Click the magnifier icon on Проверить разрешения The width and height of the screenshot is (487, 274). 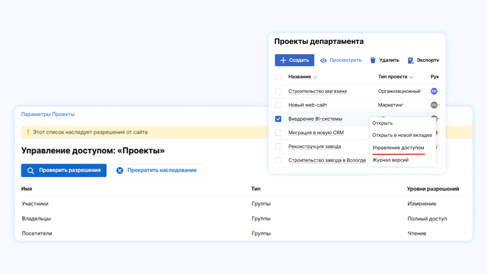pos(31,170)
